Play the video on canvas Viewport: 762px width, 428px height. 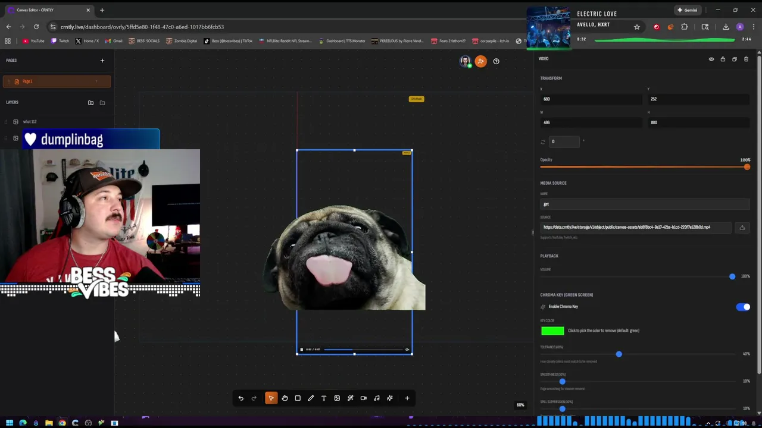click(x=302, y=350)
